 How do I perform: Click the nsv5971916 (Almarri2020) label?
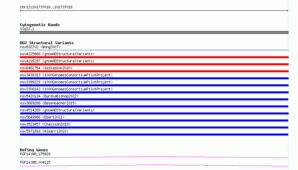pos(44,131)
